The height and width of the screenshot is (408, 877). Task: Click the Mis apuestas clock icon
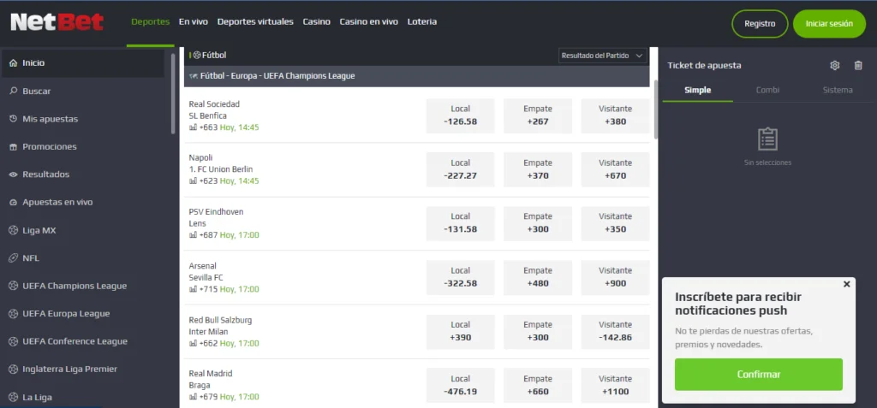(14, 119)
